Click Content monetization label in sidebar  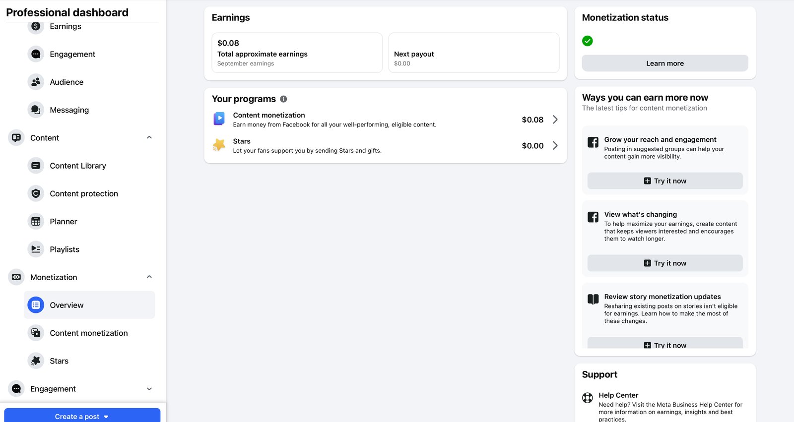(89, 333)
